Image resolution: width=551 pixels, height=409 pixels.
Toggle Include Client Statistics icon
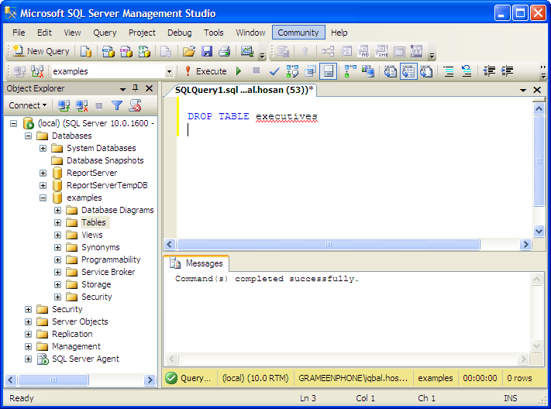[368, 71]
